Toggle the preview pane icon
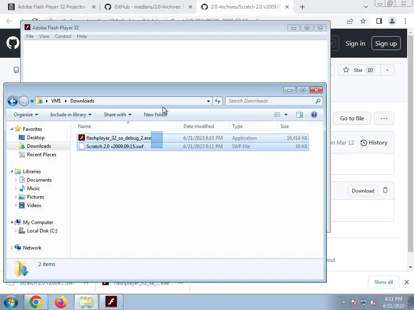This screenshot has height=310, width=414. (x=300, y=115)
